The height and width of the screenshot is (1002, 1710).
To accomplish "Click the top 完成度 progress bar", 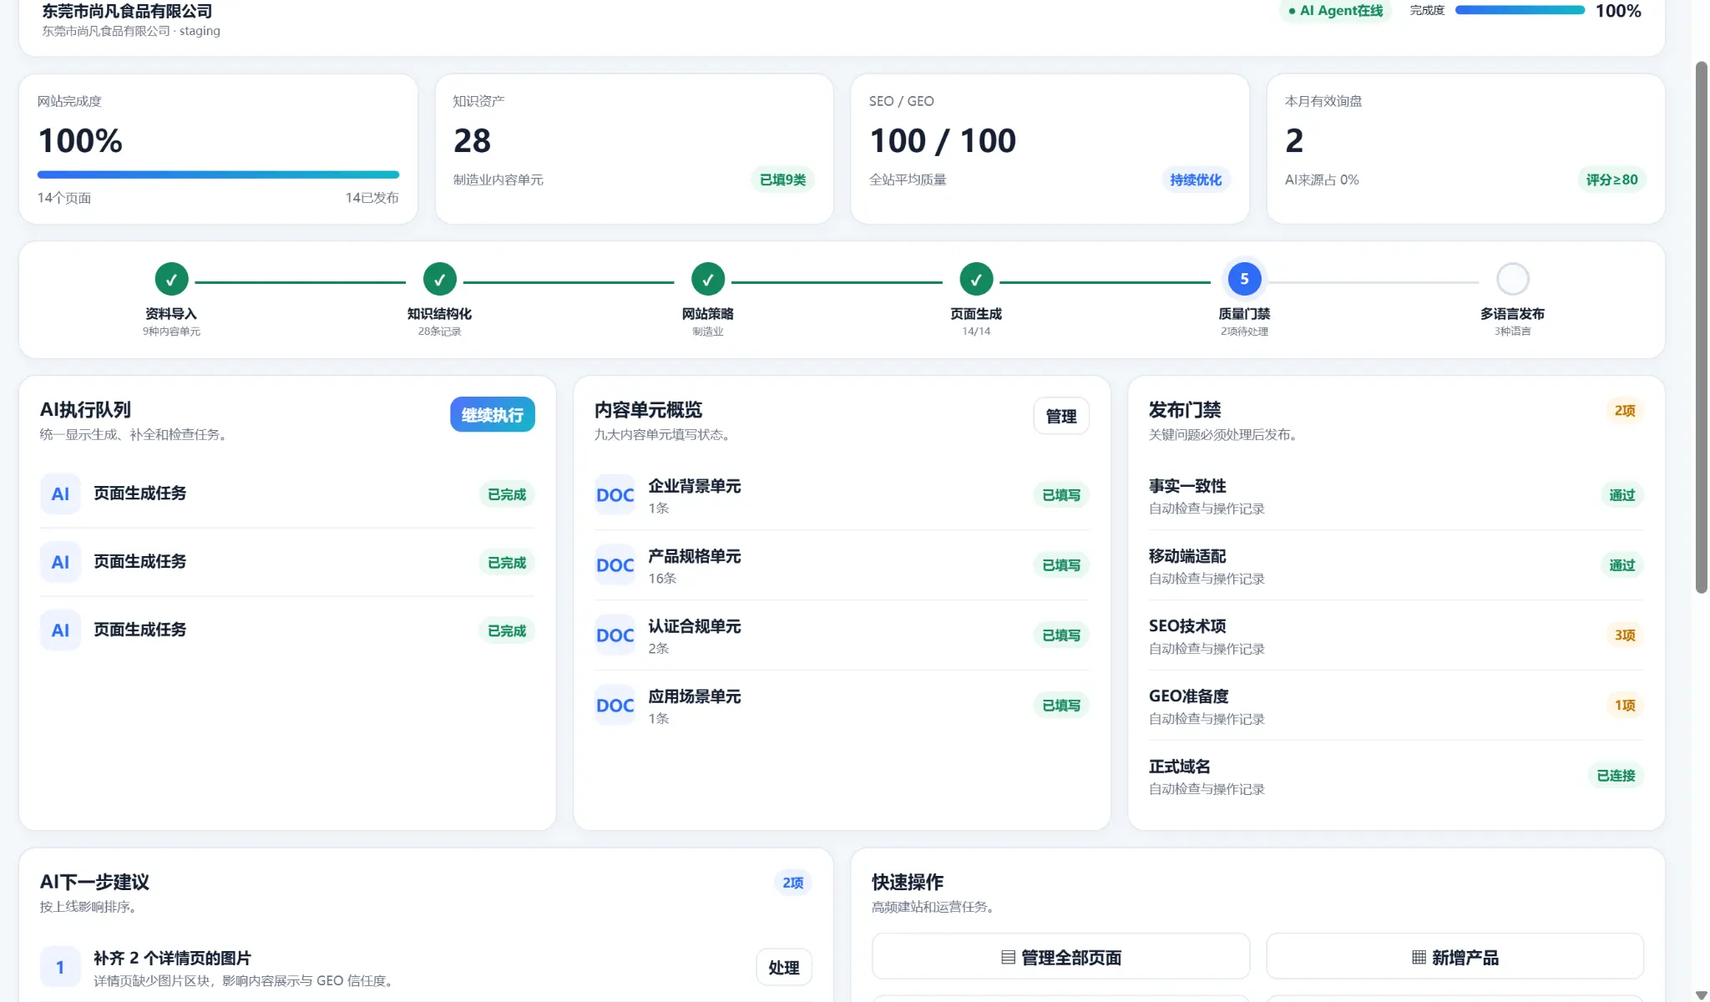I will tap(1520, 10).
